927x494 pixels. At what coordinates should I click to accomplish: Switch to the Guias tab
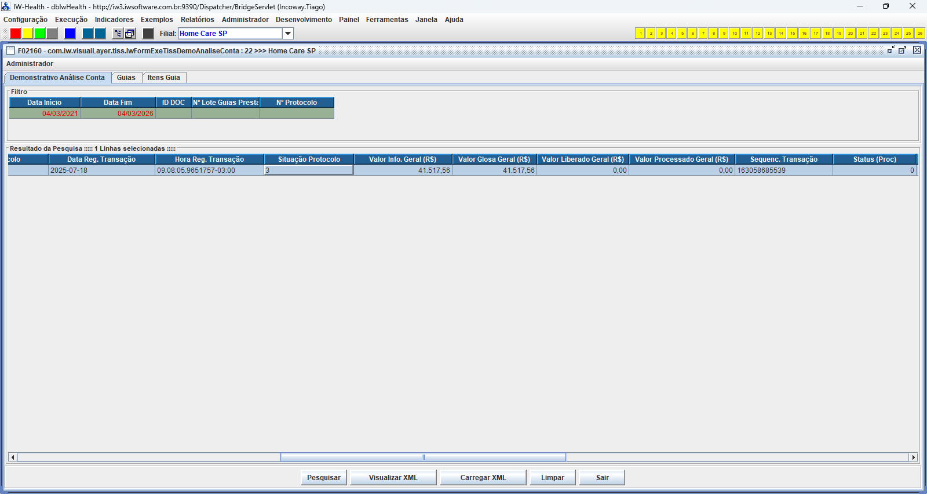pos(126,78)
